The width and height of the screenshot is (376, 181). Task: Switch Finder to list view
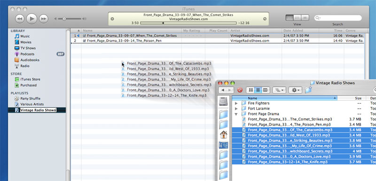pyautogui.click(x=258, y=90)
